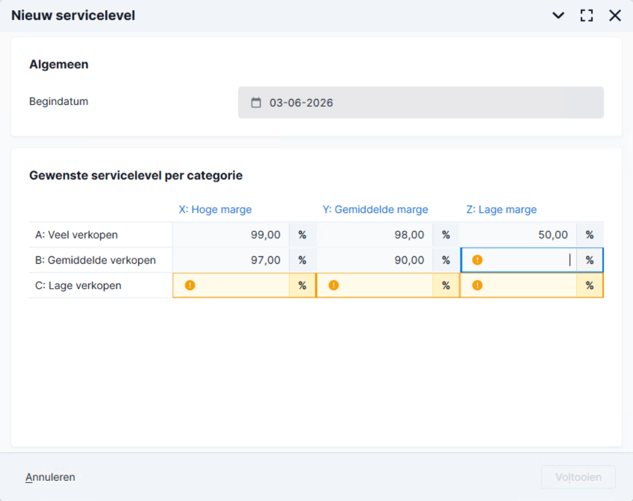Viewport: 633px width, 501px height.
Task: Select the Y: Gemiddelde marge column header
Action: coord(375,209)
